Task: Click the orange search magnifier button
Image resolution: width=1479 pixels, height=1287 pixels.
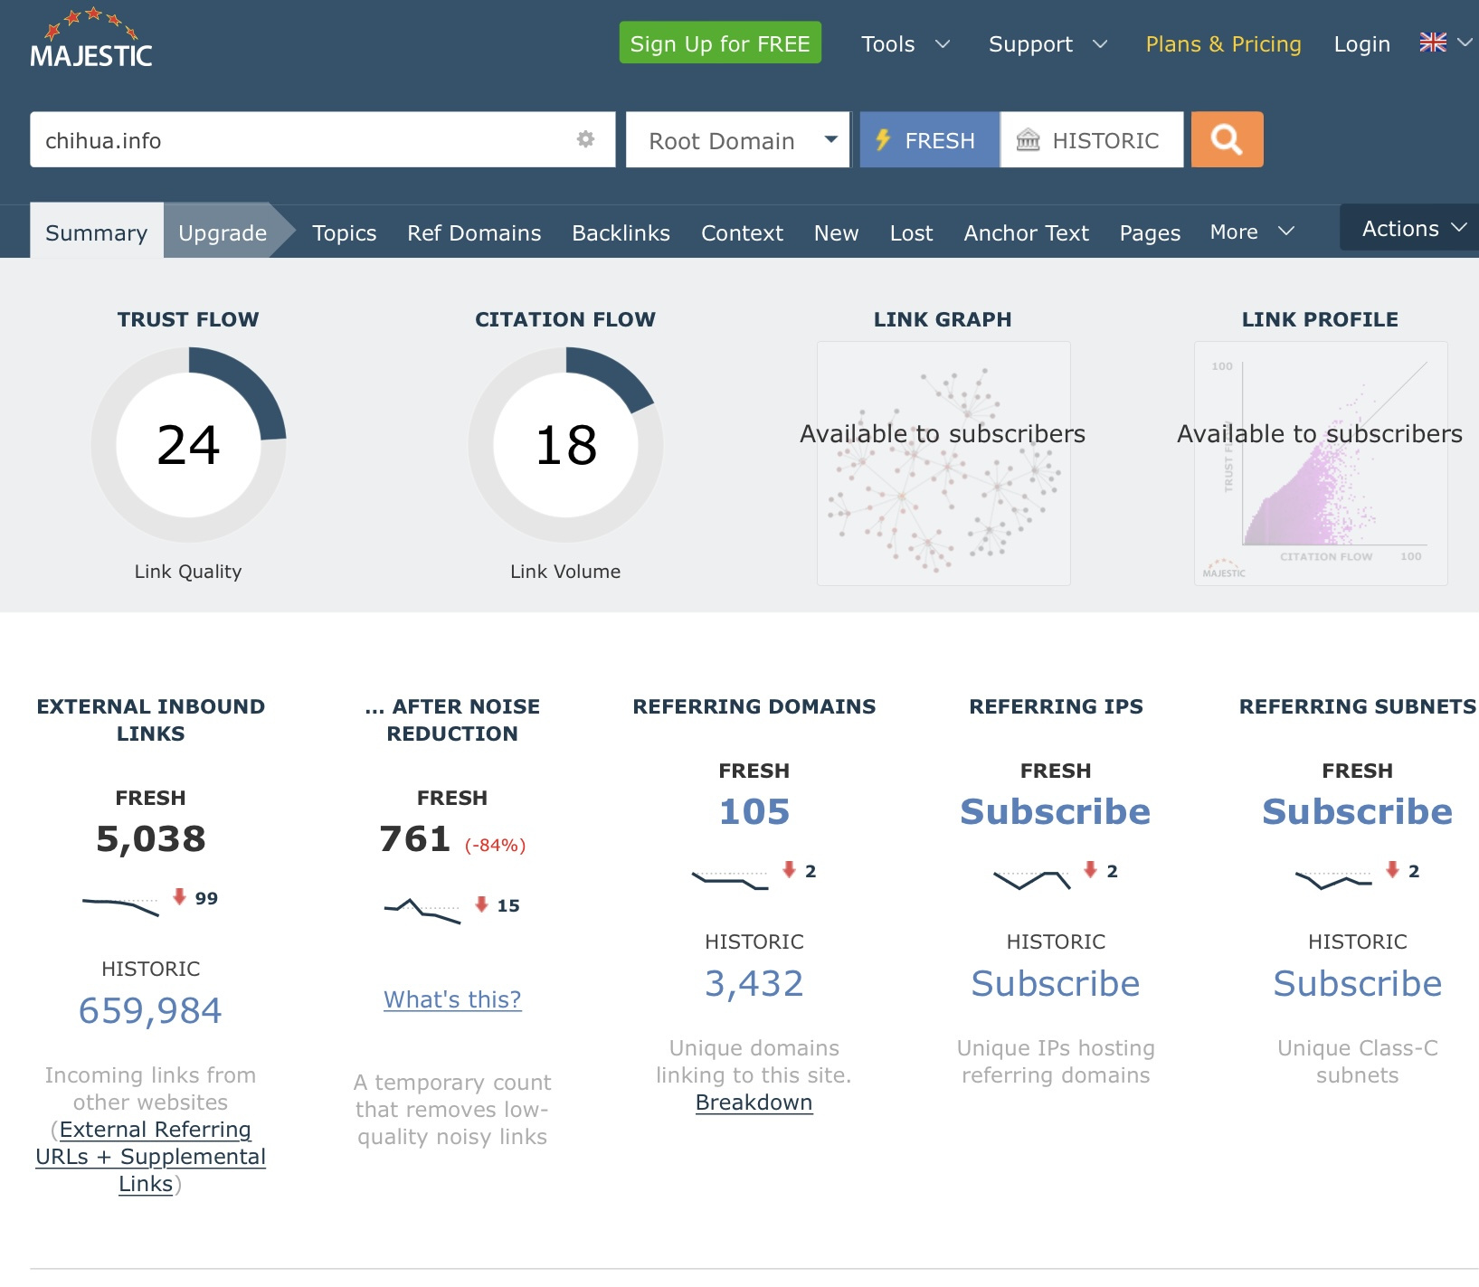Action: coord(1227,139)
